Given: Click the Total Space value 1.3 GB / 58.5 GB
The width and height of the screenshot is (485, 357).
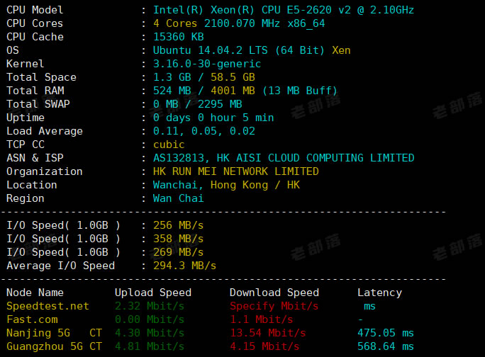Looking at the screenshot, I should 204,77.
